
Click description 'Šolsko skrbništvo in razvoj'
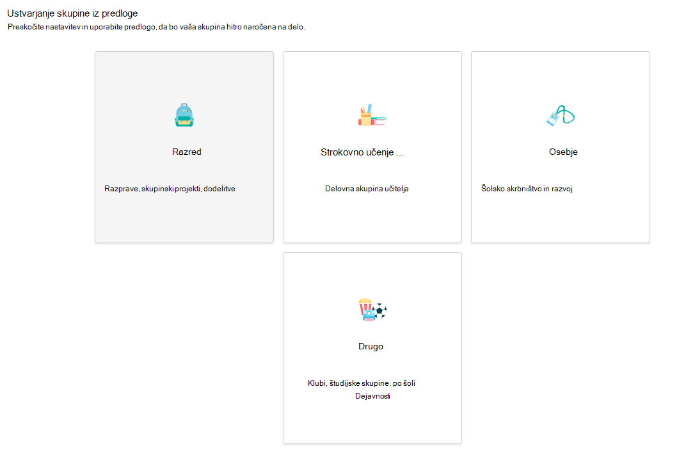coord(527,189)
